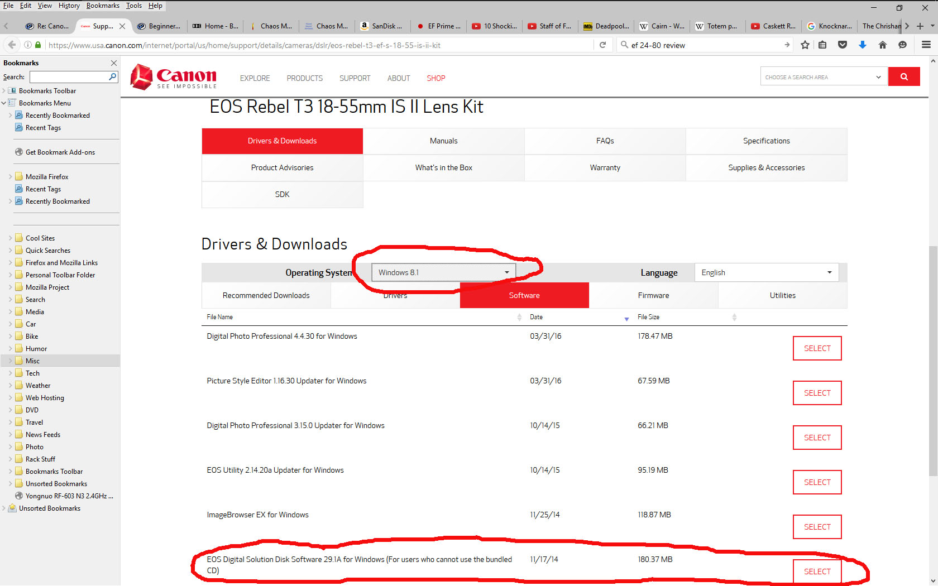Click the go arrow in the search bar
The image size is (938, 586).
tap(787, 45)
